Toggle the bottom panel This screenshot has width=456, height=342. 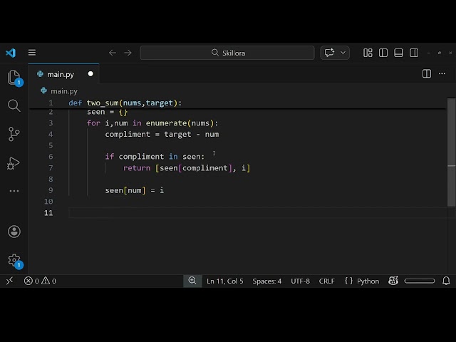click(398, 53)
